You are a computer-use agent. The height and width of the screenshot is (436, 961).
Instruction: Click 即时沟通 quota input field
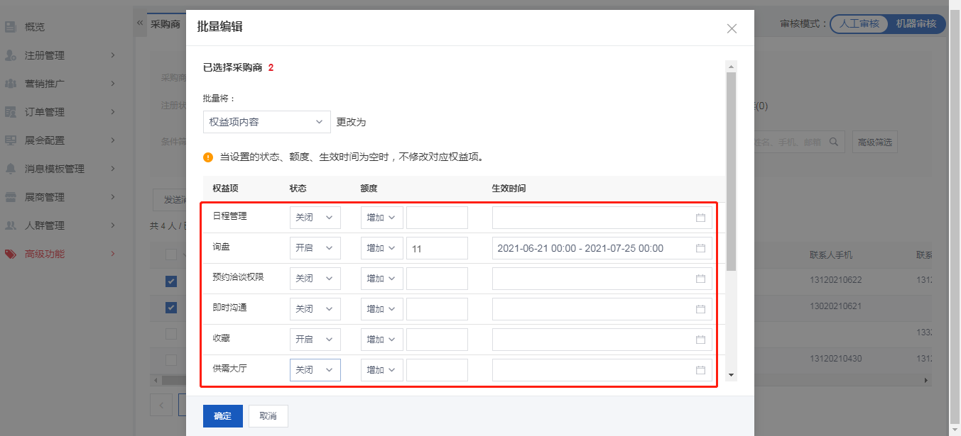coord(437,309)
